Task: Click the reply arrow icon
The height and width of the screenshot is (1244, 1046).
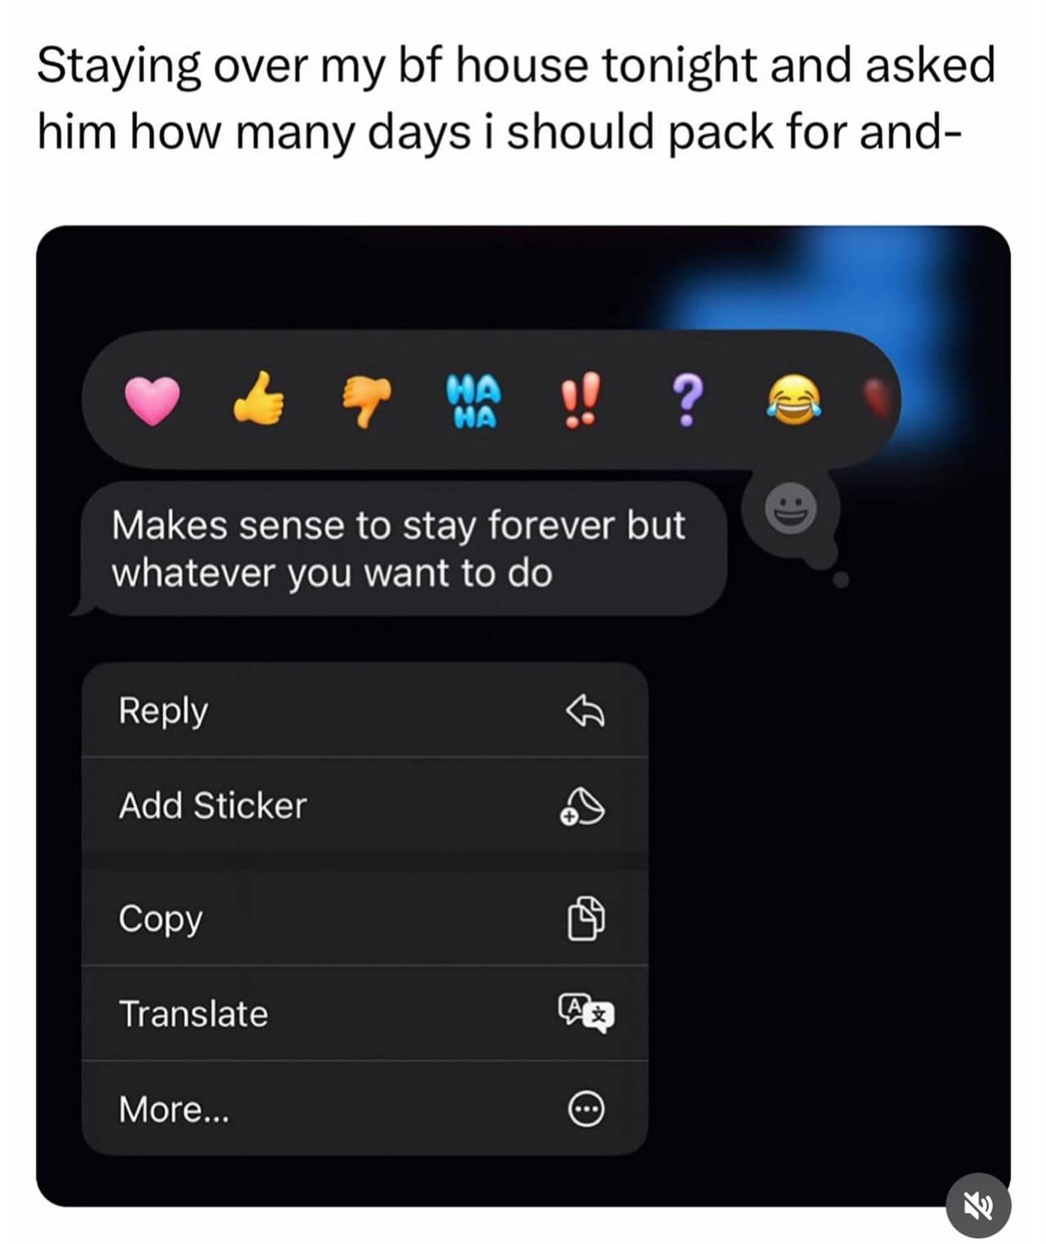Action: (585, 712)
